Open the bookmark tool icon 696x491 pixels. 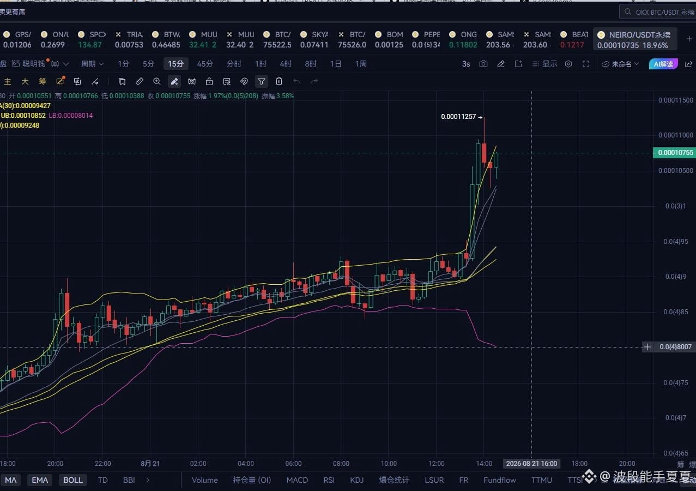coord(122,81)
